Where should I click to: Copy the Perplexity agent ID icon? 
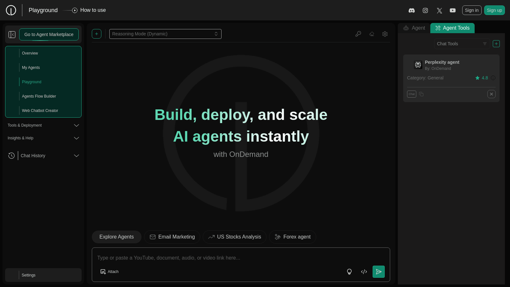421,94
